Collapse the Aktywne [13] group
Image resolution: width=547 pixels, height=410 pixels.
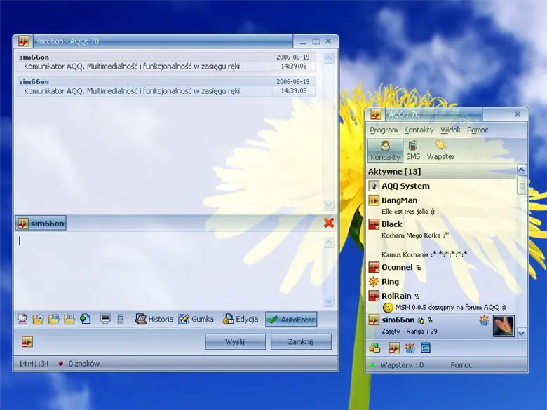(x=442, y=172)
